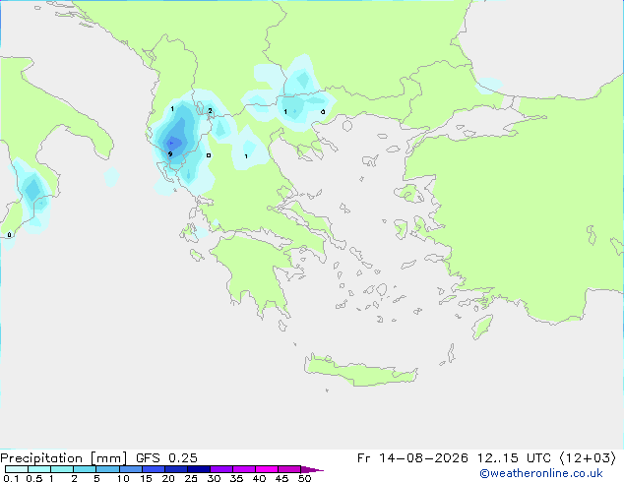Click the 0.5–1 mm legend swatch
Viewport: 624px width, 482px height.
coord(39,469)
